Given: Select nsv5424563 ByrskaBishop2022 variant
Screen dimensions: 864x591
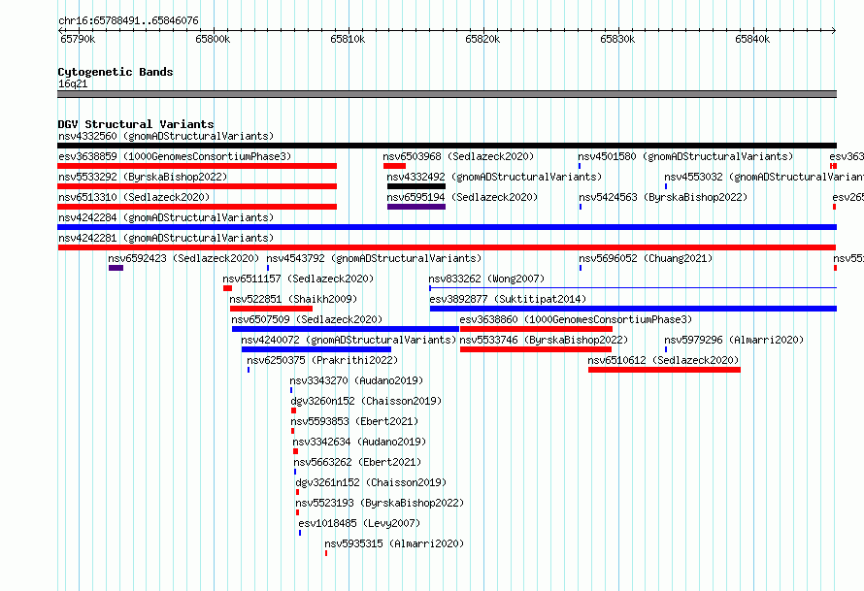Looking at the screenshot, I should (x=663, y=197).
